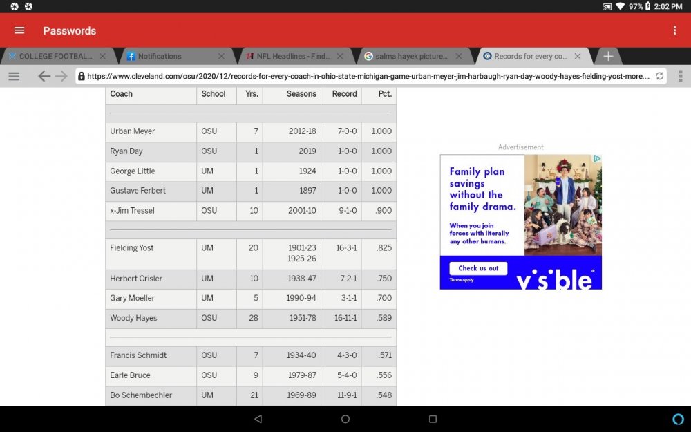The width and height of the screenshot is (691, 432).
Task: Go back to the previous page
Action: [x=44, y=76]
